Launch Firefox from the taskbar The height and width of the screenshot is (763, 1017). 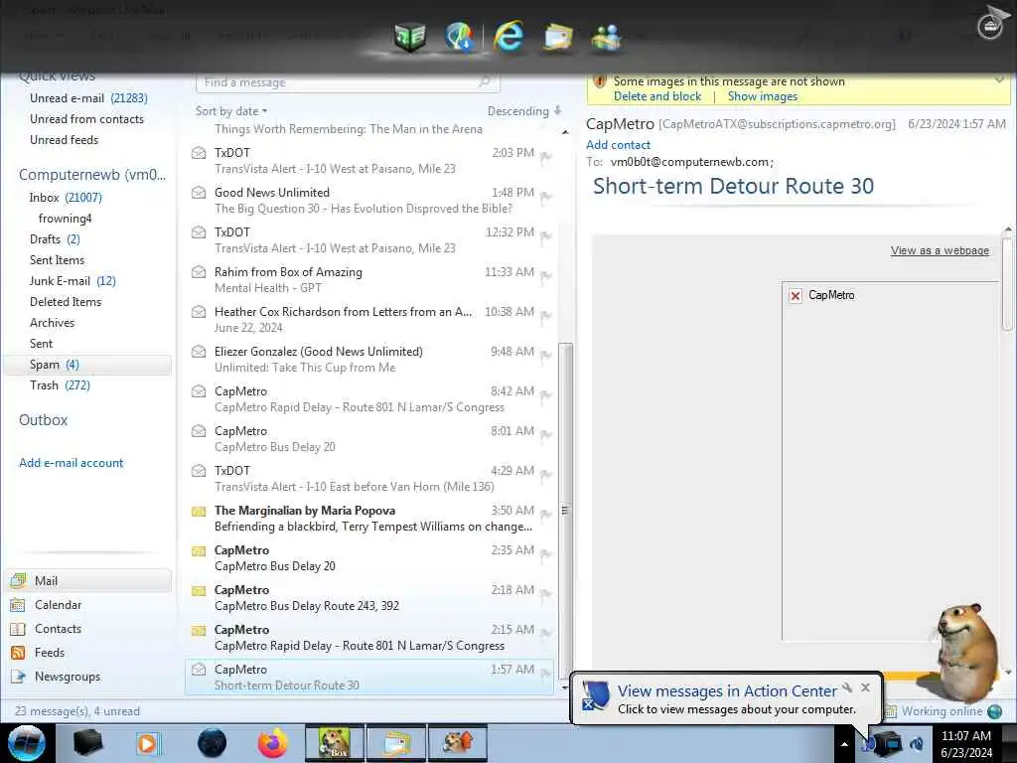tap(273, 743)
